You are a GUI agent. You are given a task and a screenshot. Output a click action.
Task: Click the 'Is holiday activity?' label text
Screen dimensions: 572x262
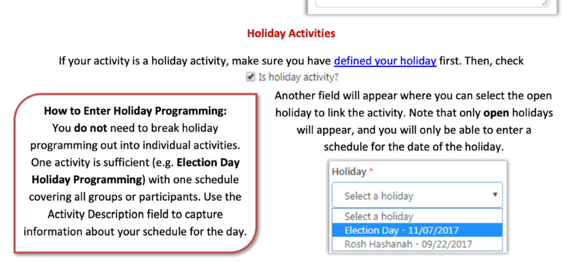tap(298, 77)
